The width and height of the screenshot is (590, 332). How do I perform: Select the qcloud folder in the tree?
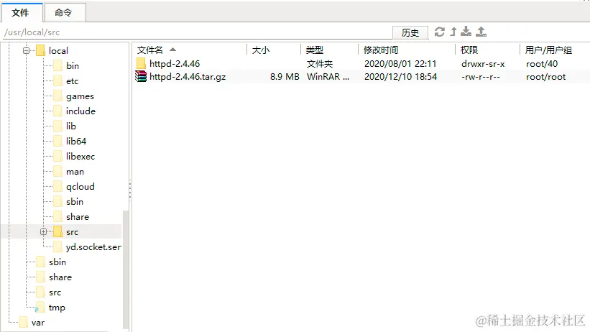point(80,187)
